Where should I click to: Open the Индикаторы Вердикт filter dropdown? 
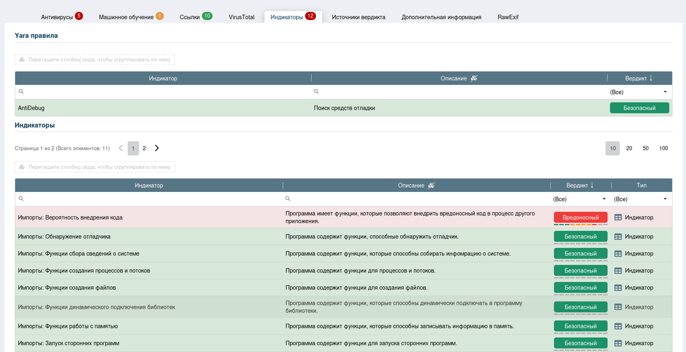604,199
